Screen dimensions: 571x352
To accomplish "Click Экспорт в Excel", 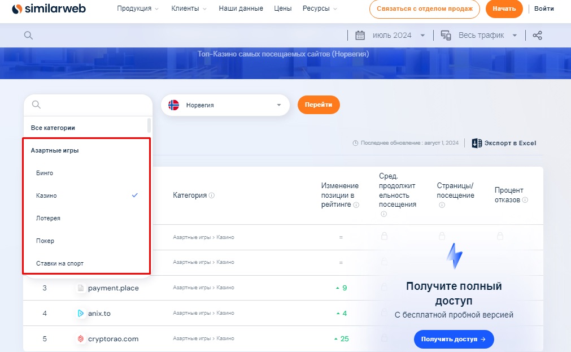I will [x=504, y=143].
